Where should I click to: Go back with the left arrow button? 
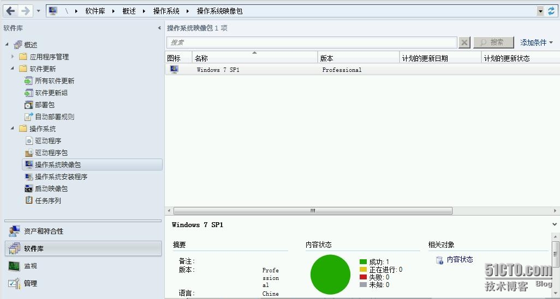click(11, 11)
